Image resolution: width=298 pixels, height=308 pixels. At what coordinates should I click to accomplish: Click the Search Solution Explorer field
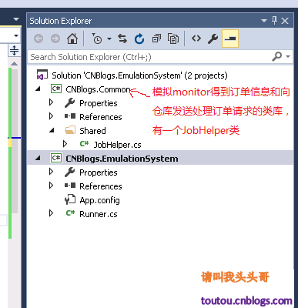tap(149, 57)
